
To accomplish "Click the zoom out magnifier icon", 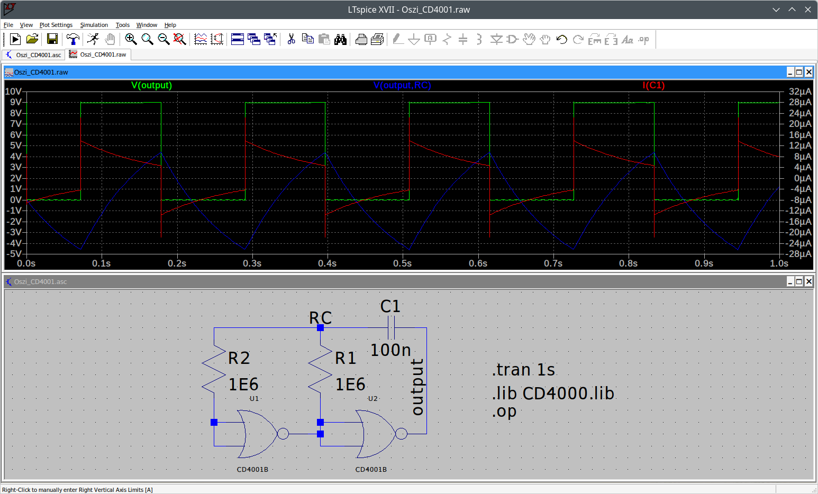I will coord(163,39).
